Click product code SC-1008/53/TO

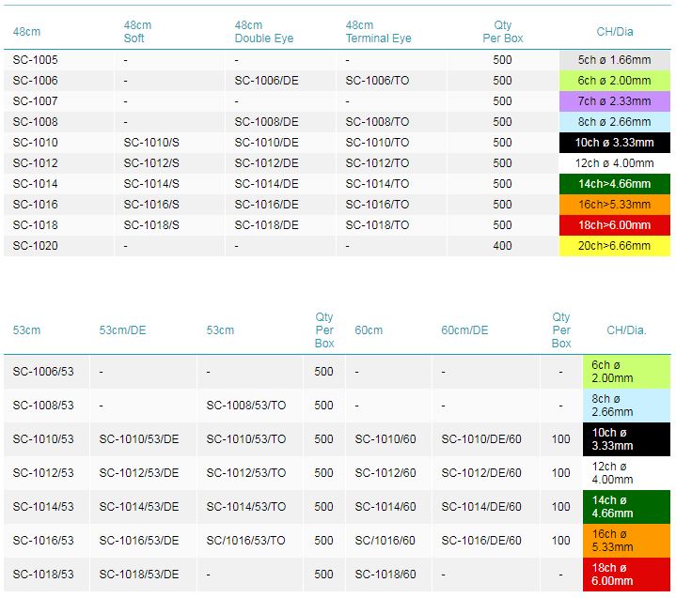246,406
